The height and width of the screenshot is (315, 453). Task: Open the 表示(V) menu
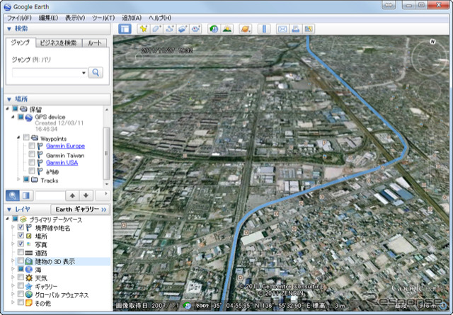click(75, 18)
